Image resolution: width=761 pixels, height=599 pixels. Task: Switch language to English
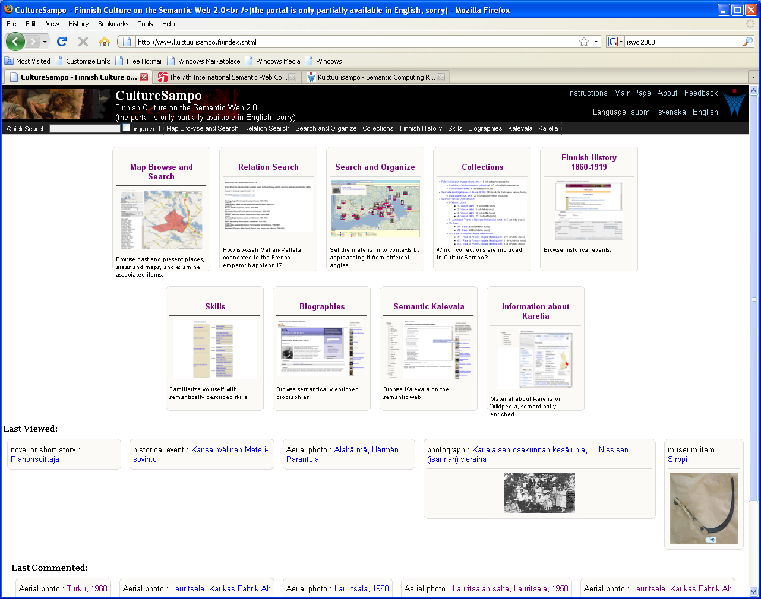coord(705,112)
